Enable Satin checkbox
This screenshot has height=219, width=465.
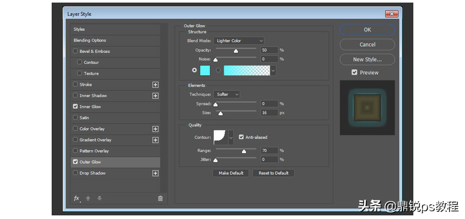click(75, 117)
